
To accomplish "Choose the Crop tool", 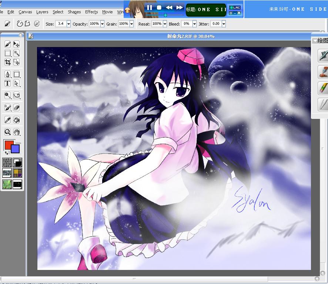I will pyautogui.click(x=7, y=62).
